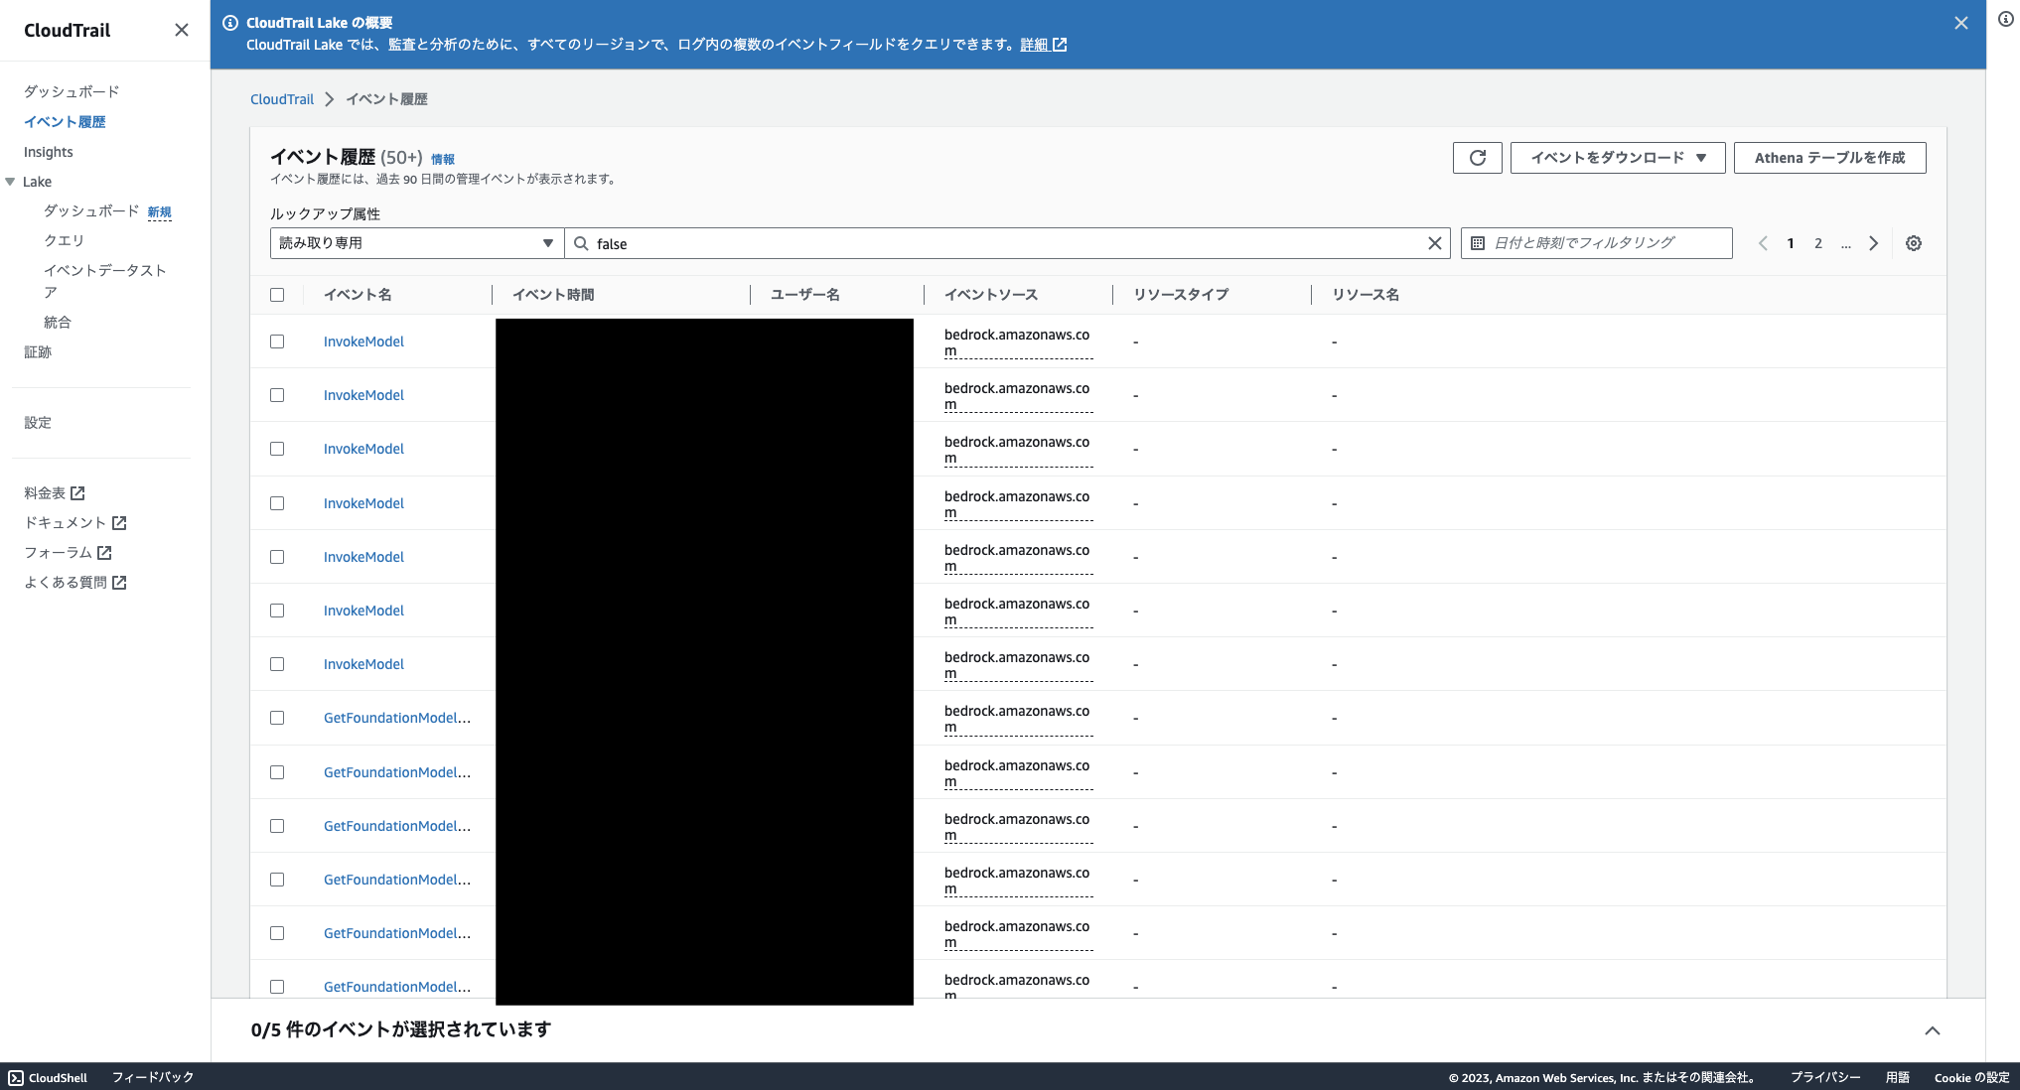This screenshot has width=2020, height=1090.
Task: Open the info panel icon at top right
Action: click(x=2005, y=19)
